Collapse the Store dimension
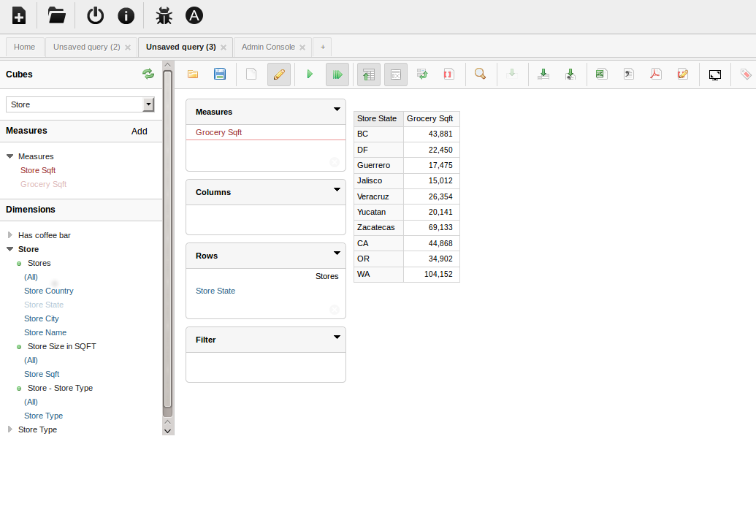This screenshot has height=531, width=756. point(9,249)
